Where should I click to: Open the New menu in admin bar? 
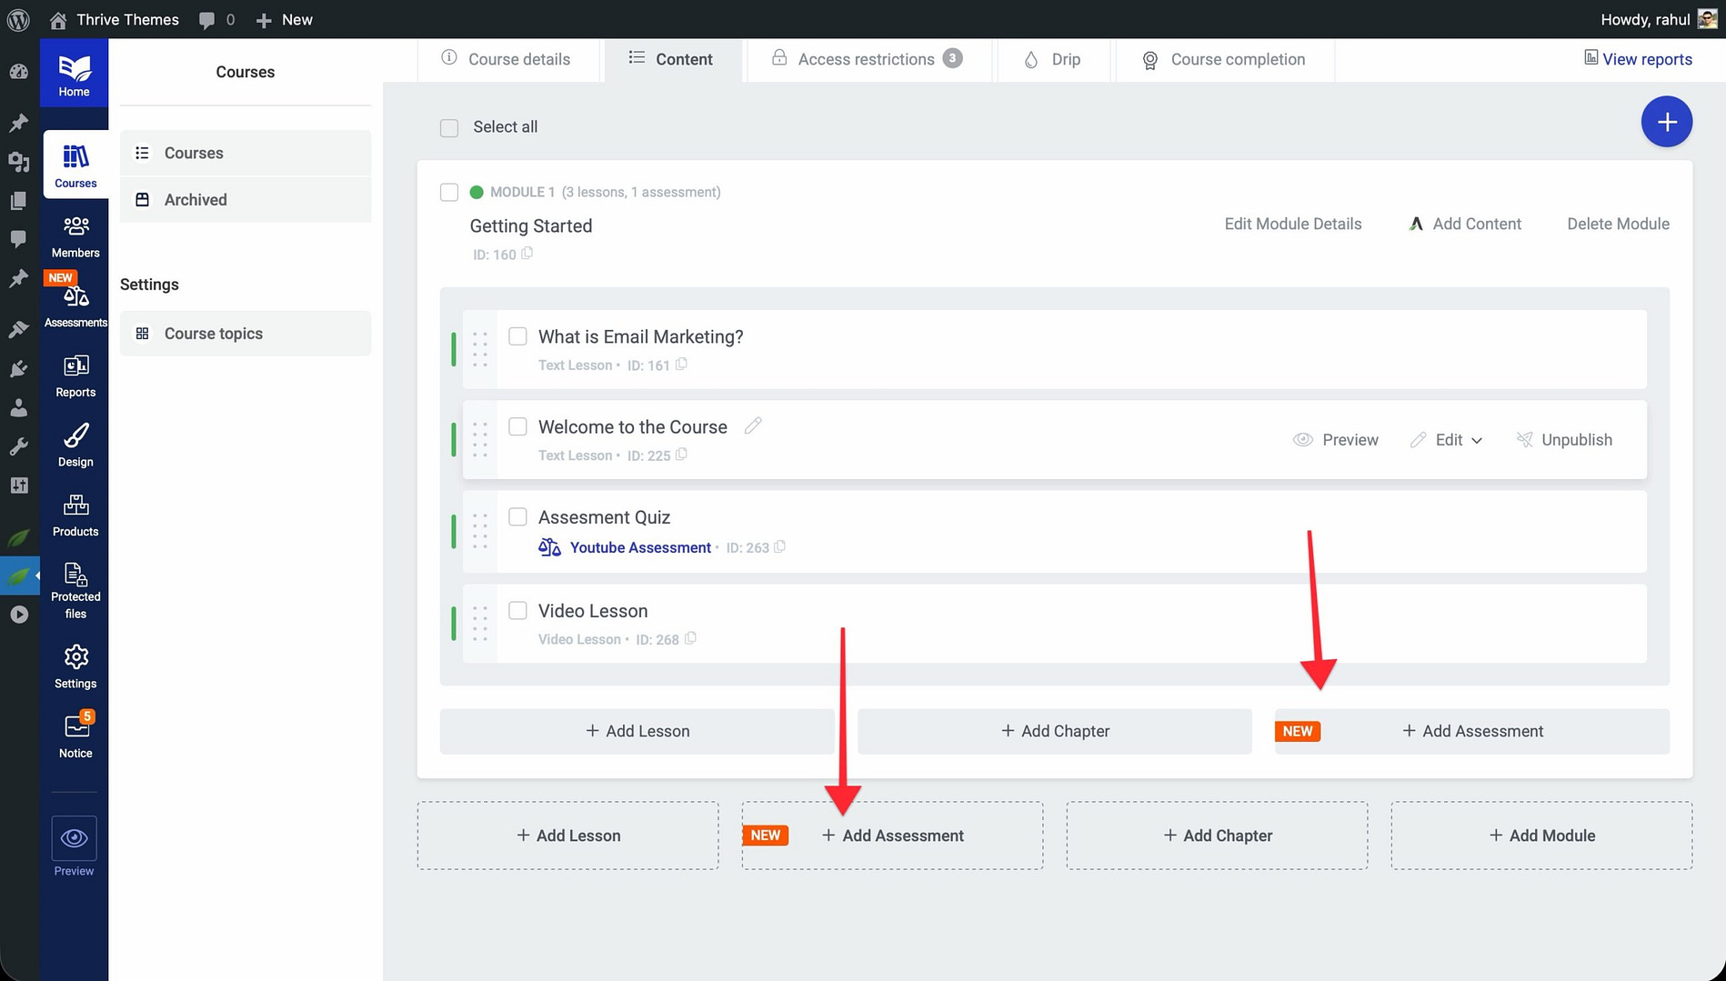285,19
